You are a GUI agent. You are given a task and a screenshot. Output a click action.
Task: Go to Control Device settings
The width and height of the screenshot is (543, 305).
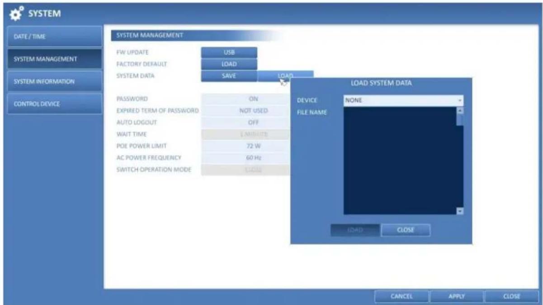pos(55,104)
